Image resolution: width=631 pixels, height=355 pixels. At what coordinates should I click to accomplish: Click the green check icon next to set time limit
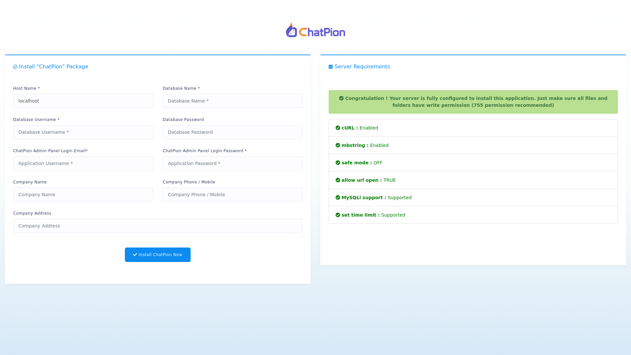point(338,215)
